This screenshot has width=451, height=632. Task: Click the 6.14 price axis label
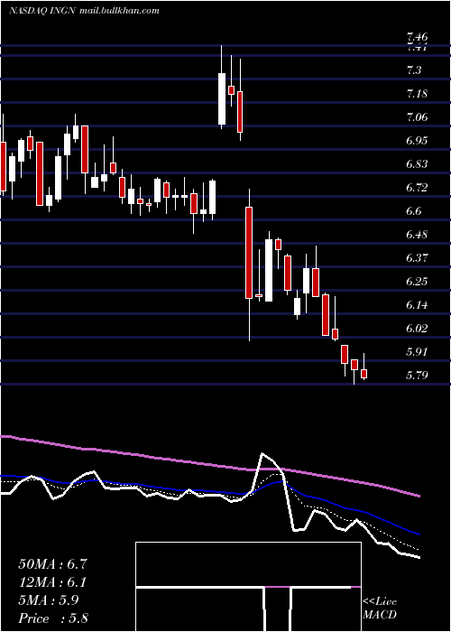(x=417, y=305)
